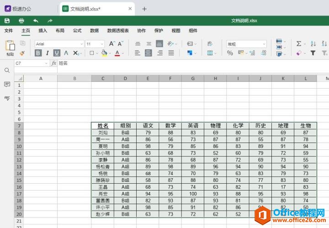Click the Print icon
Image resolution: width=329 pixels, height=228 pixels.
pyautogui.click(x=21, y=21)
